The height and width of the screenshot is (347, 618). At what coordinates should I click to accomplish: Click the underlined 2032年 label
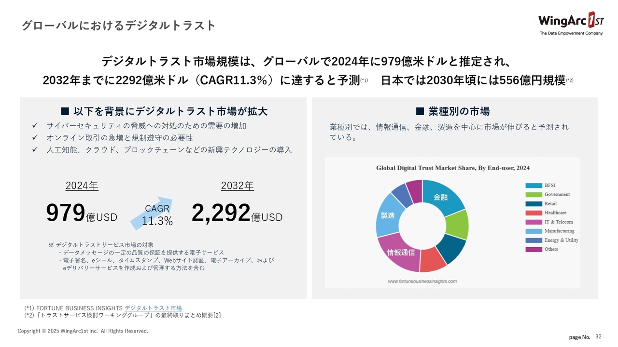(x=237, y=186)
